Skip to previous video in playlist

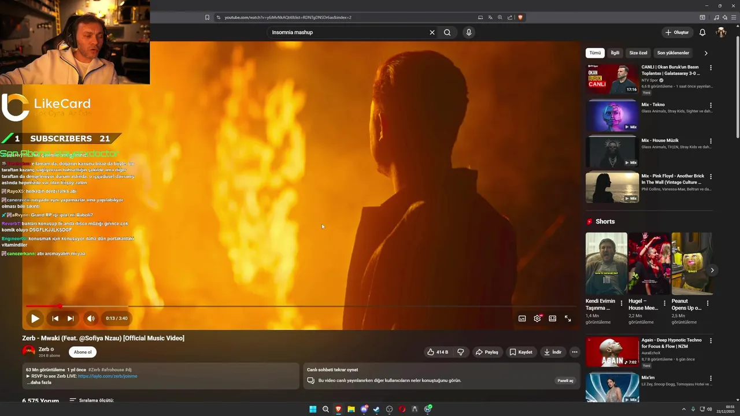click(x=55, y=318)
